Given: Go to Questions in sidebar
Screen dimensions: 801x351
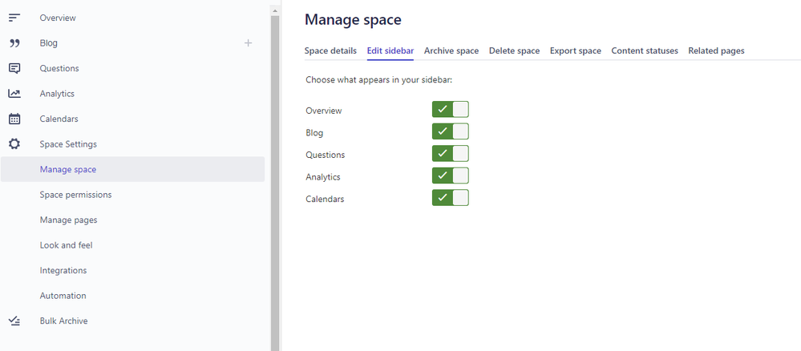Looking at the screenshot, I should [x=59, y=68].
